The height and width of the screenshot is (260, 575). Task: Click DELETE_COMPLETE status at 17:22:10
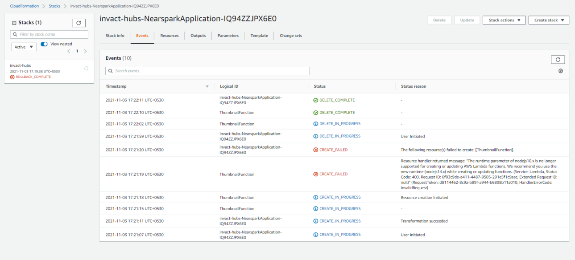(334, 113)
